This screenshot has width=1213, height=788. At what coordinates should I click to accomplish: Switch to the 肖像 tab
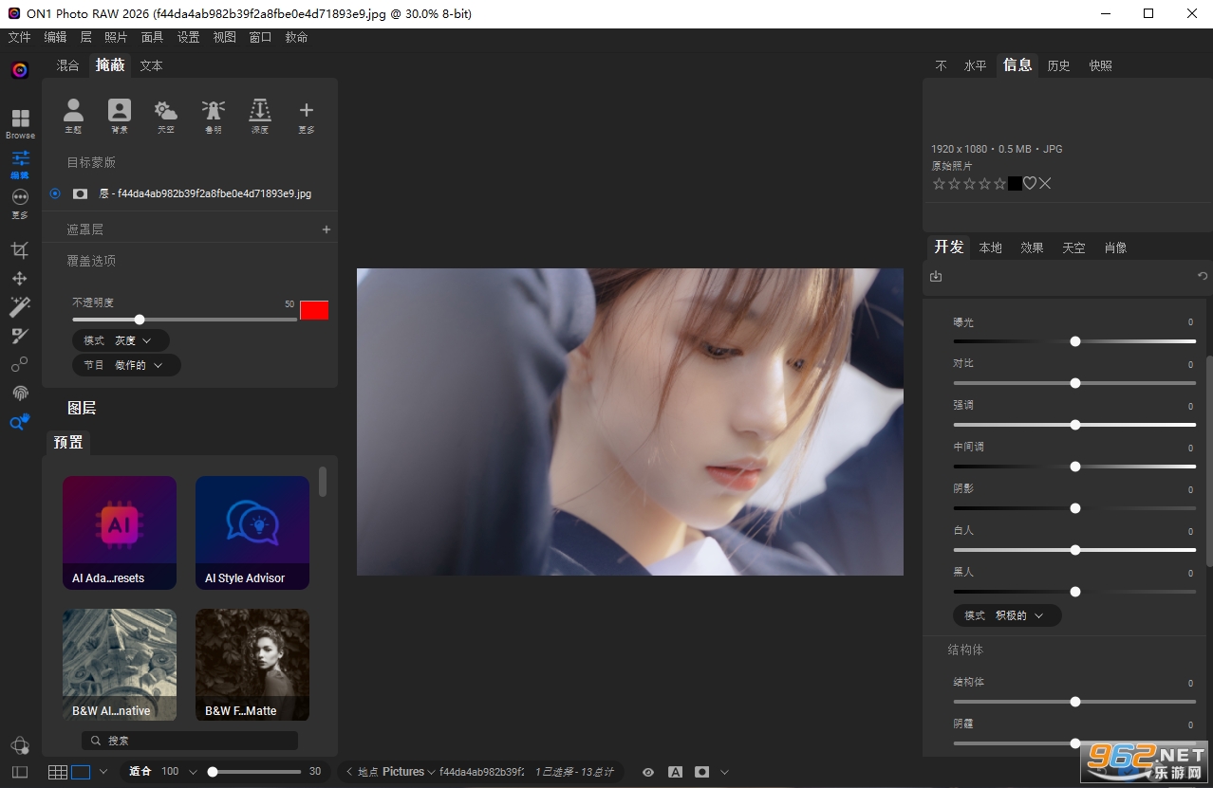coord(1116,247)
